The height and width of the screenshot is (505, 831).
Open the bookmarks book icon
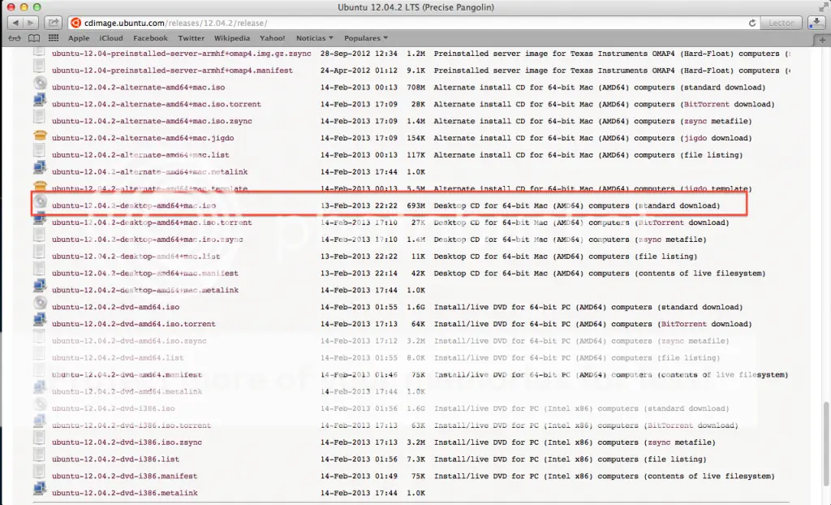(x=34, y=38)
